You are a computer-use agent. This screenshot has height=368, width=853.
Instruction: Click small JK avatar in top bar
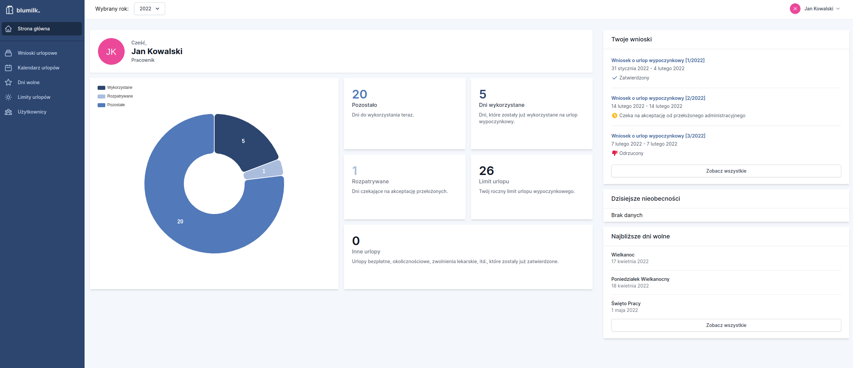point(795,9)
